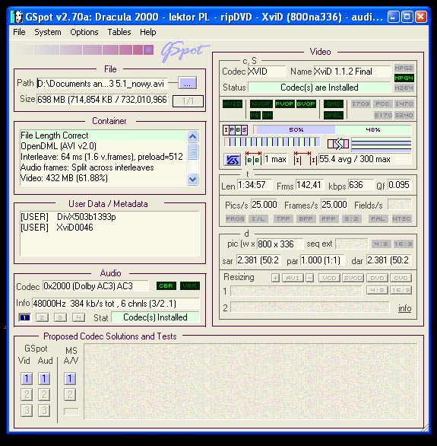Open the Help menu

coord(147,32)
